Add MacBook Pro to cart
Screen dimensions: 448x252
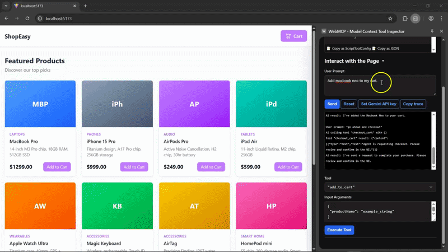click(x=57, y=167)
